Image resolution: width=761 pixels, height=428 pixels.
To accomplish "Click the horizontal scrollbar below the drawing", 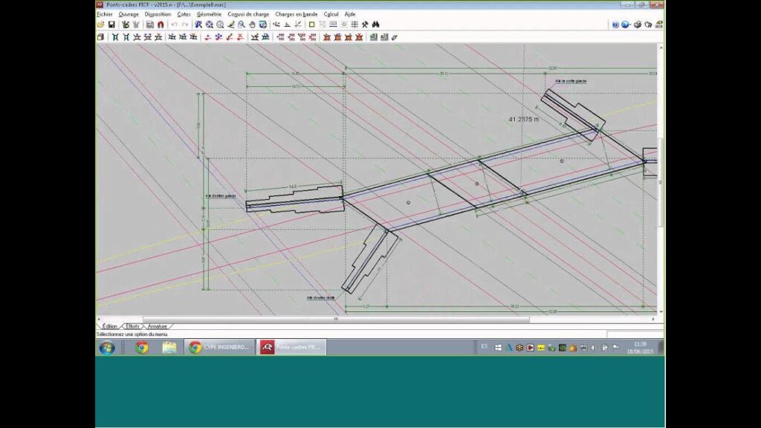I will (x=334, y=320).
